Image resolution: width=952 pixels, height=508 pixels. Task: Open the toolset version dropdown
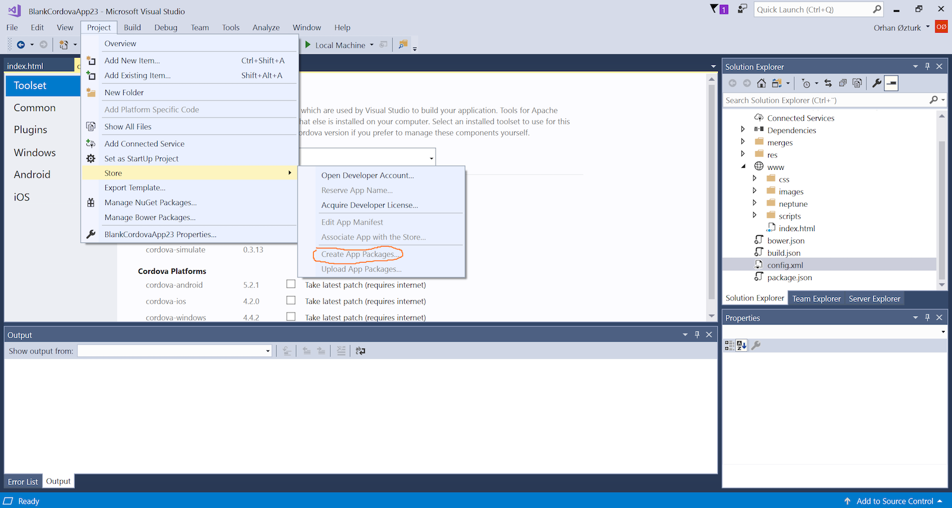[x=431, y=158]
